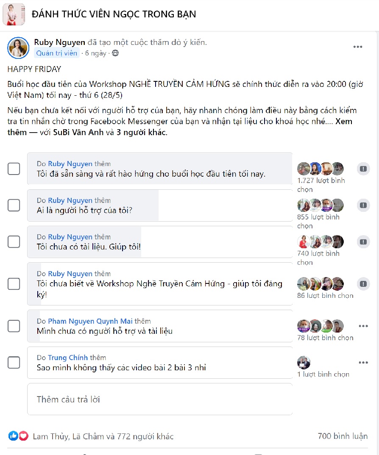
Task: Open options menu for Pham Nguyen Quynh Mai's answer
Action: (x=363, y=326)
